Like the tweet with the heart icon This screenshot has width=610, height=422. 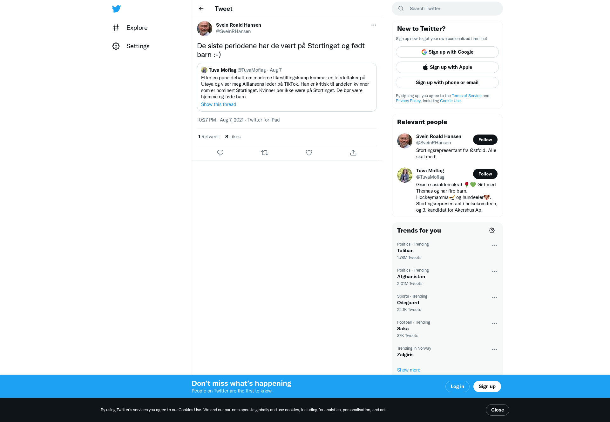click(x=309, y=153)
